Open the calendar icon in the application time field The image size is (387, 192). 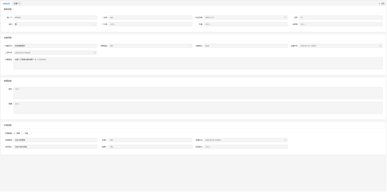(x=285, y=139)
